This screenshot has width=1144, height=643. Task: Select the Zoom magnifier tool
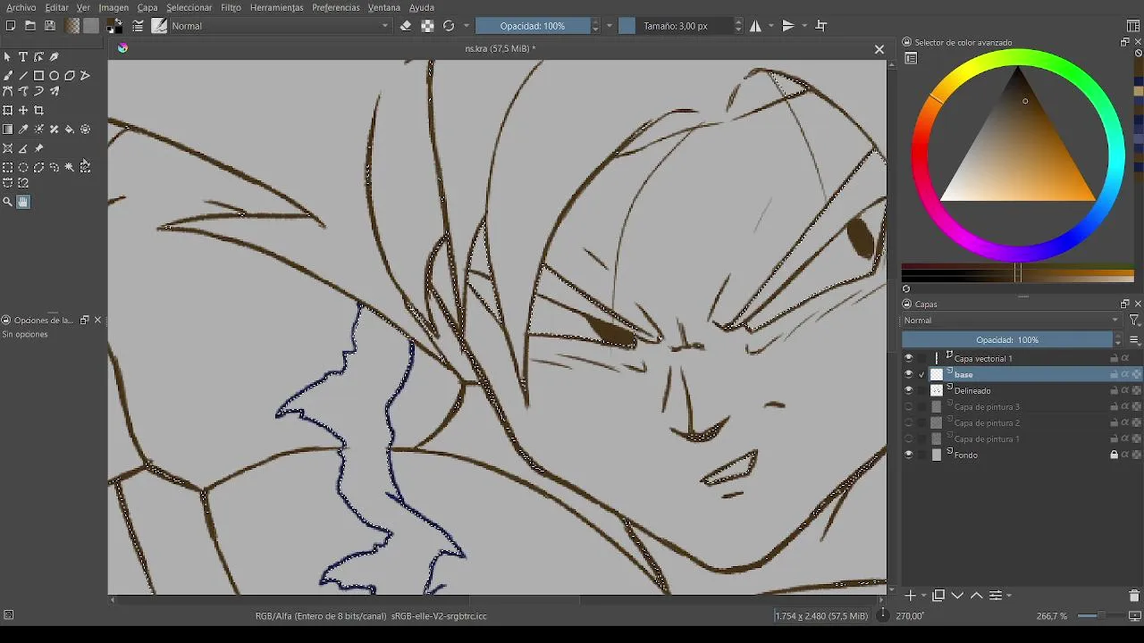click(8, 202)
